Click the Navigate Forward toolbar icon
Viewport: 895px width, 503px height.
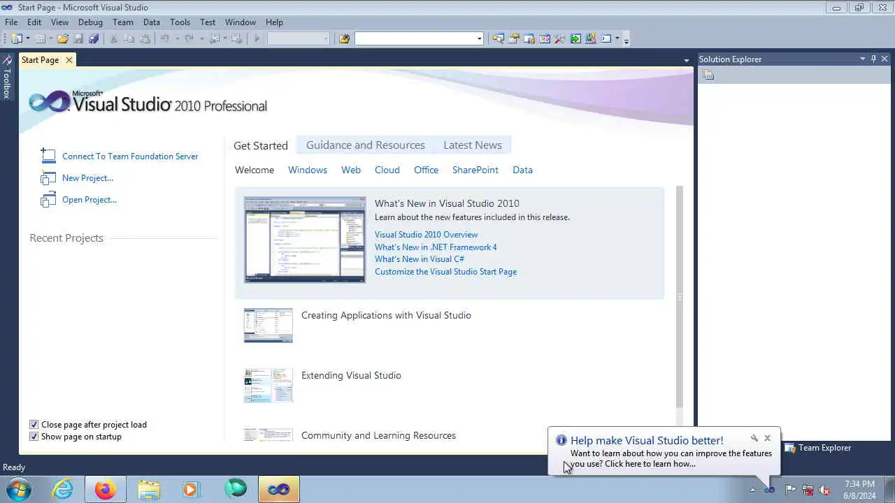236,38
